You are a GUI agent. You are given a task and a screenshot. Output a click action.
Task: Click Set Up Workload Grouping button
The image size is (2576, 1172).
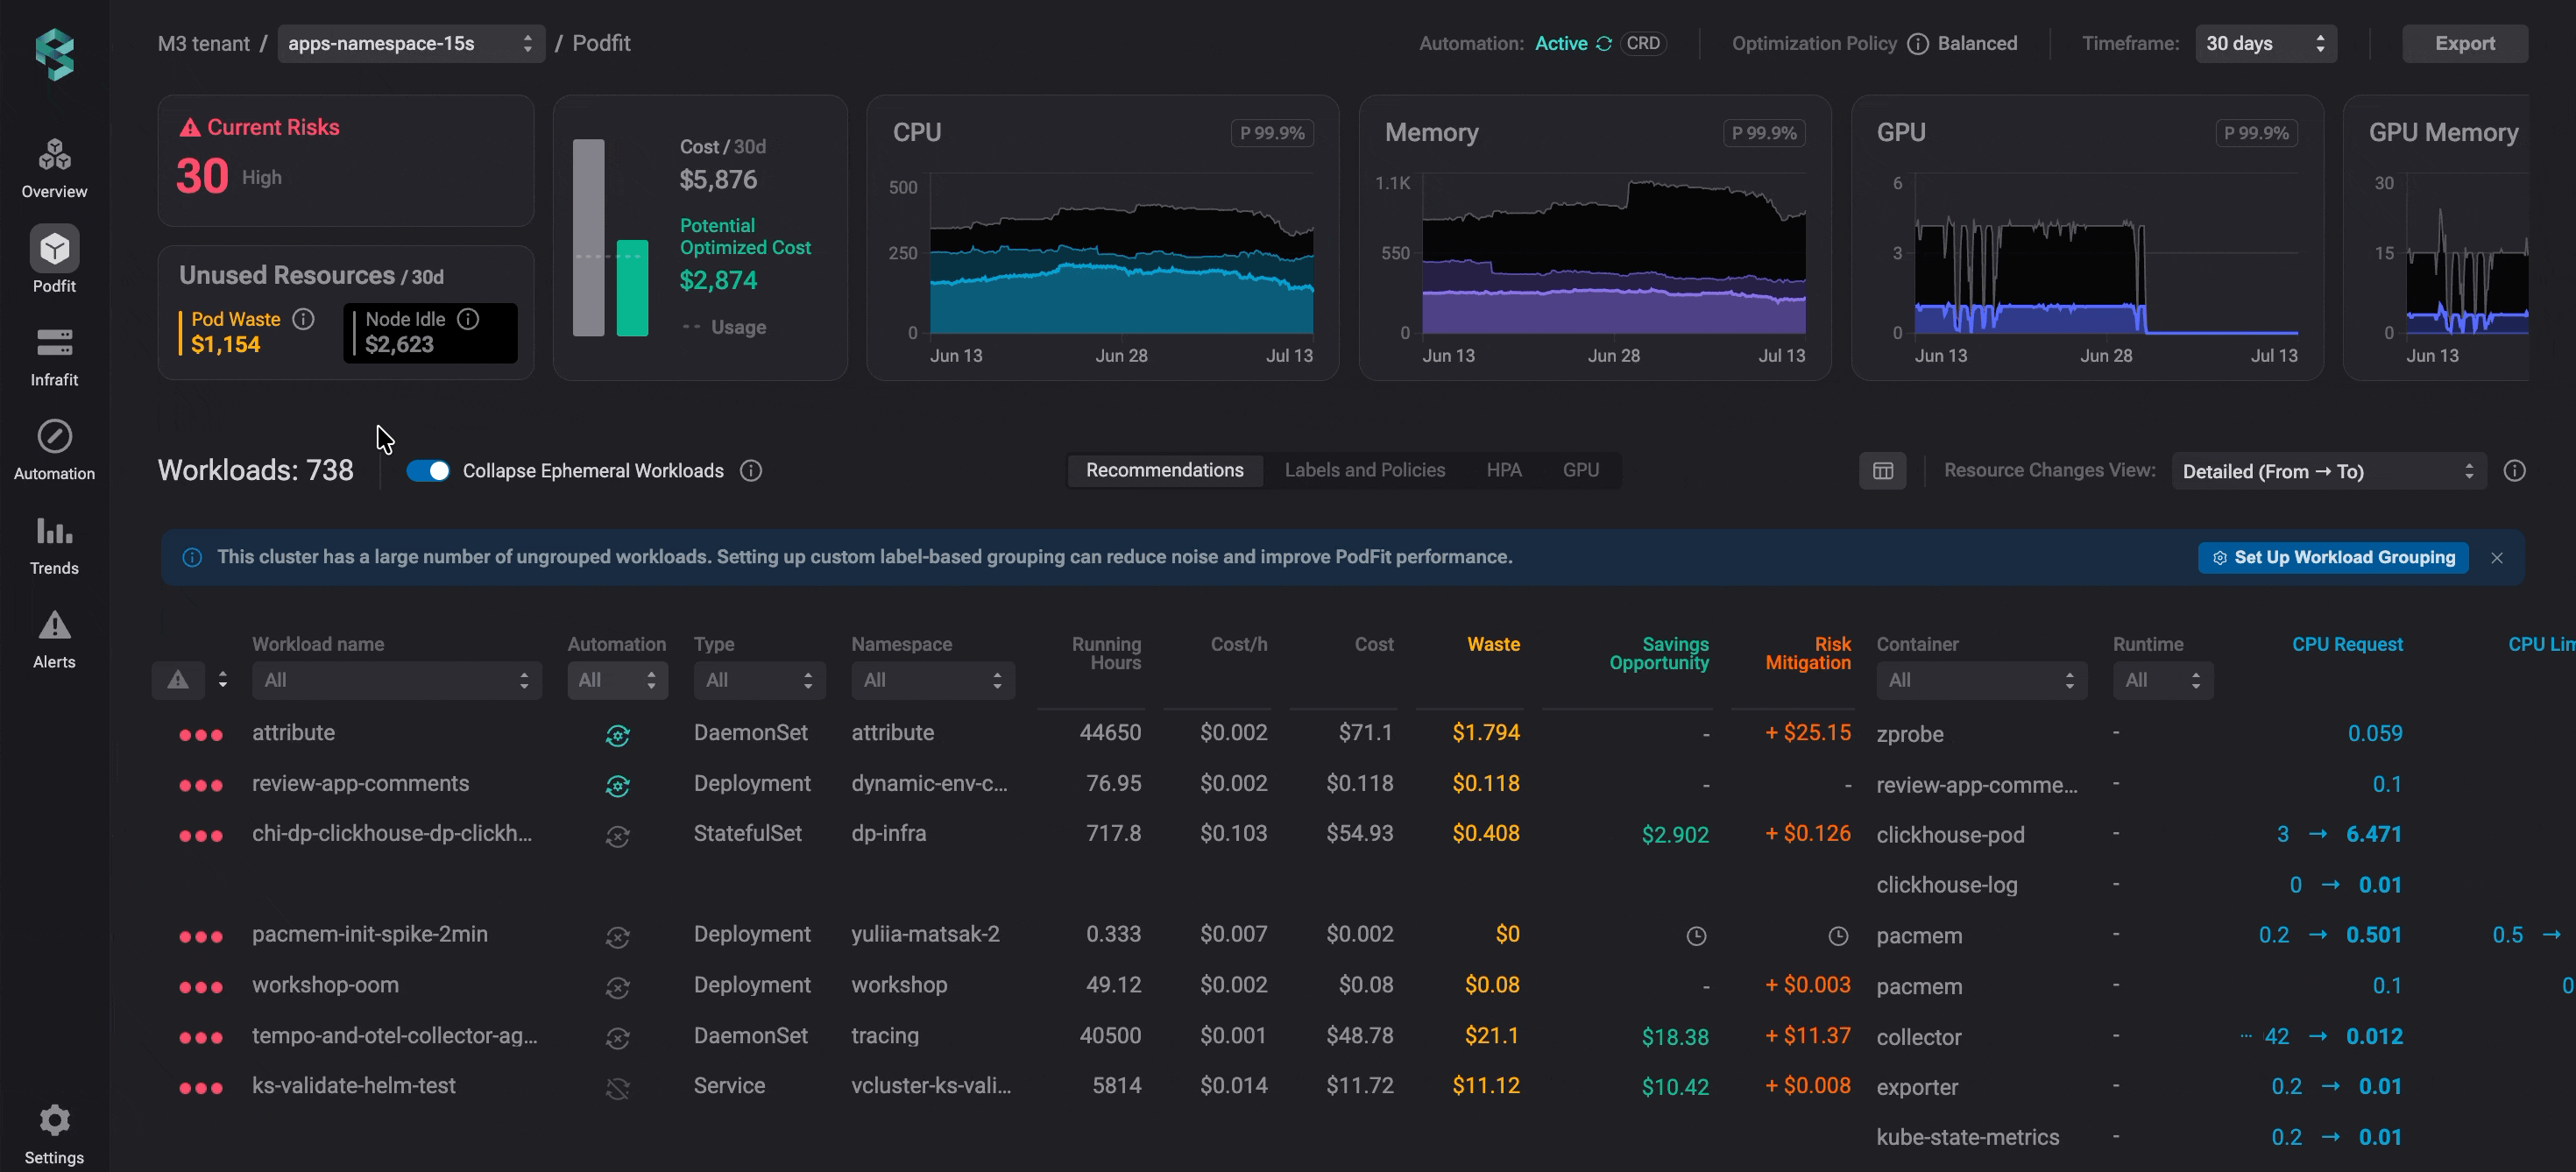point(2333,558)
